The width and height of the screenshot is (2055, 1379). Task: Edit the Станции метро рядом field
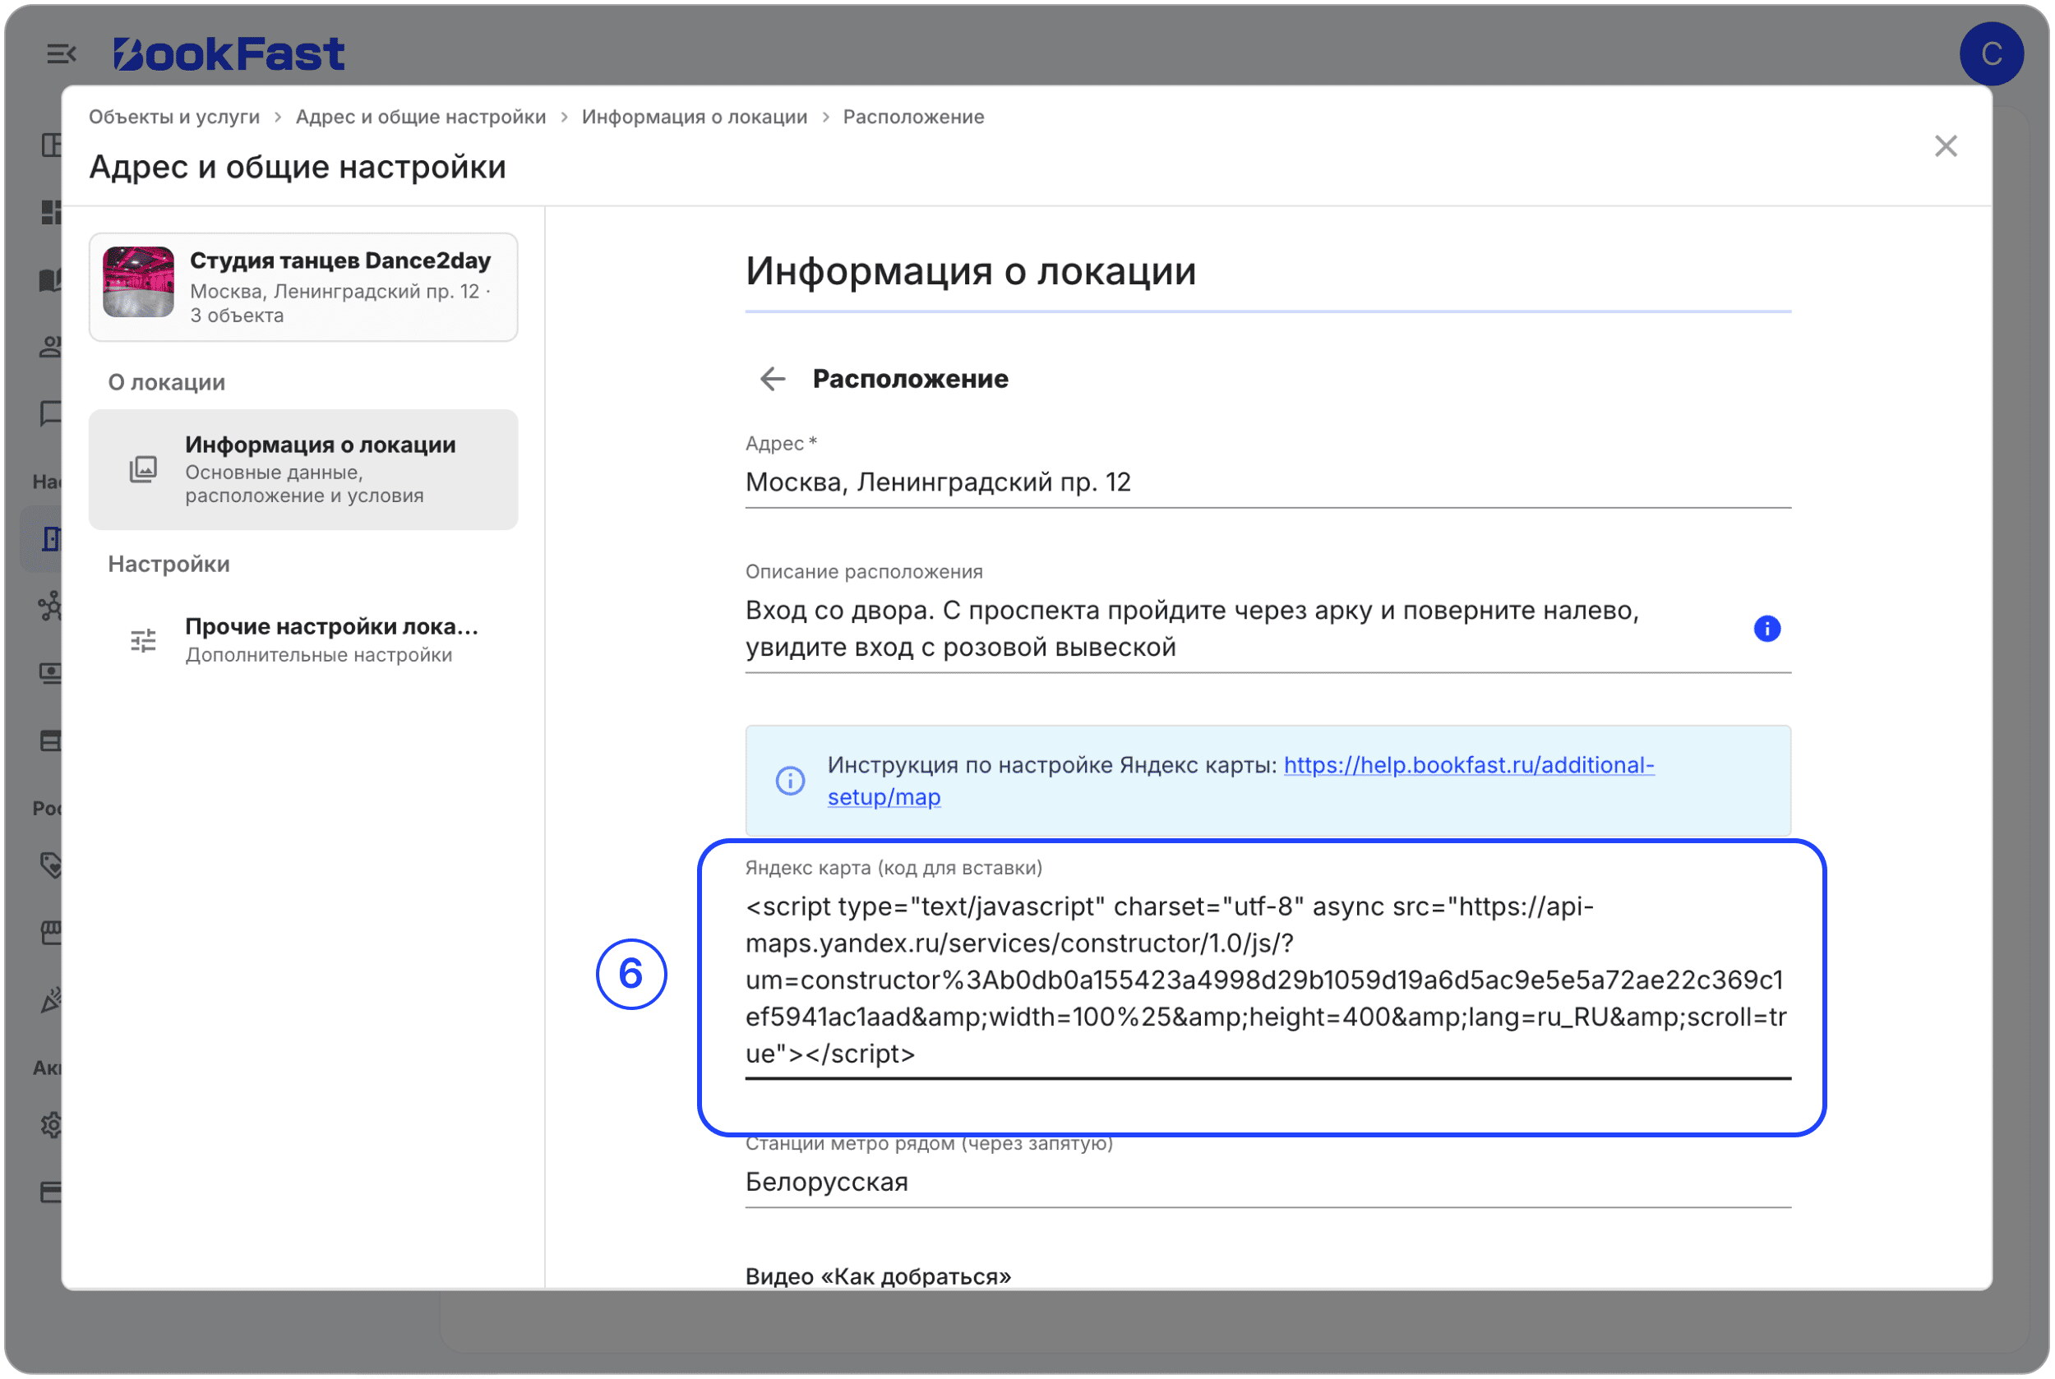tap(1268, 1182)
